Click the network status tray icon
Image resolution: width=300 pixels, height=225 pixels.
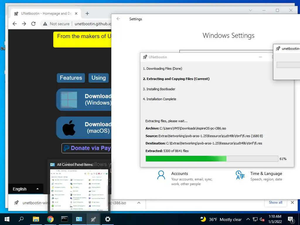(x=255, y=219)
